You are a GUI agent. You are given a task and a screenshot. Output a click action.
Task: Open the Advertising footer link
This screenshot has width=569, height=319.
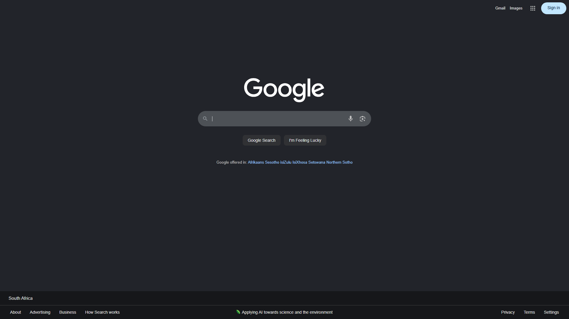pos(40,312)
